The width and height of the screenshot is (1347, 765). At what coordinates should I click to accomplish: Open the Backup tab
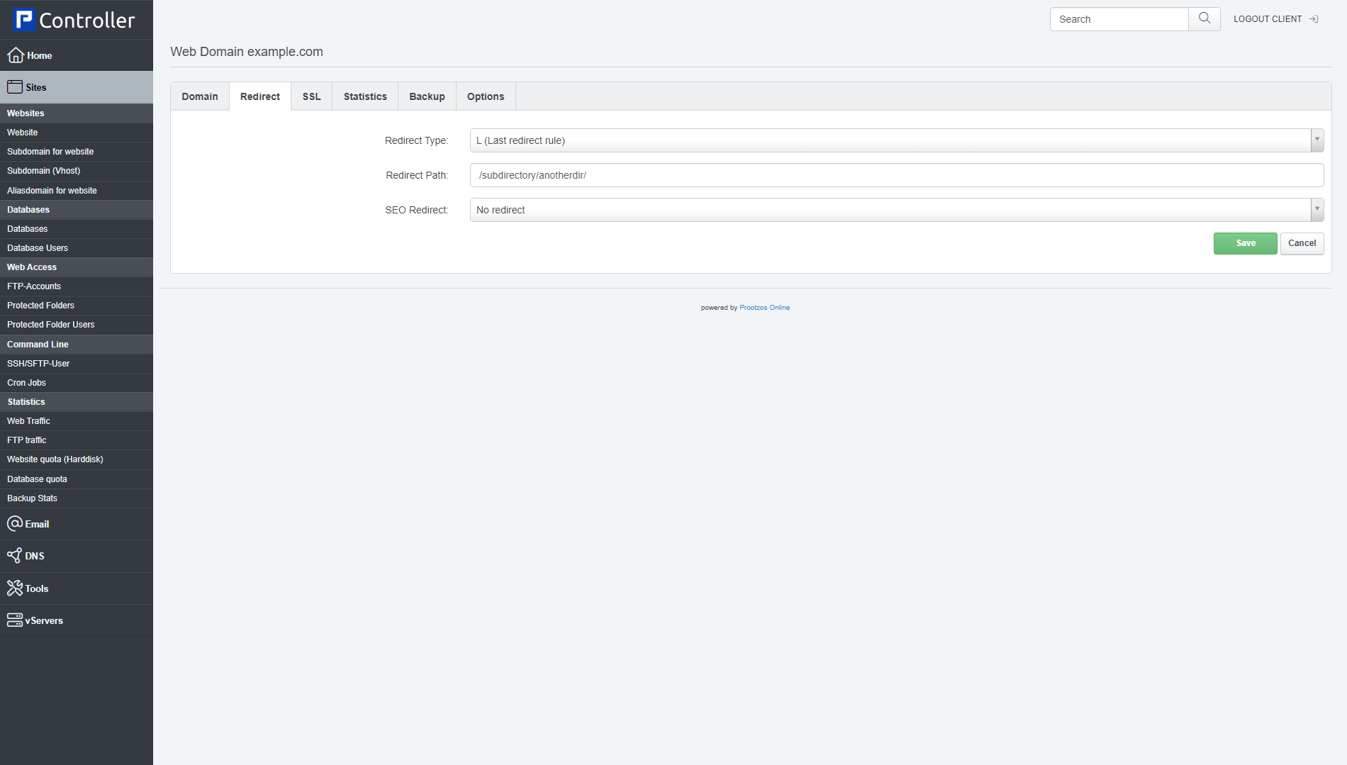427,96
